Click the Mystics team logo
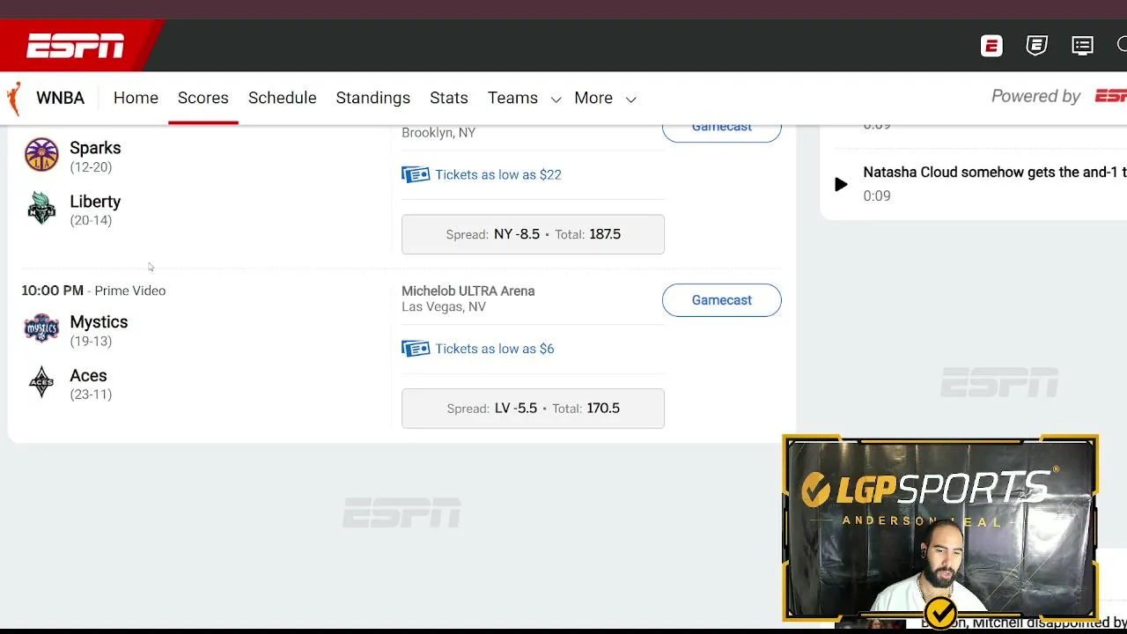Viewport: 1127px width, 634px height. coord(41,328)
